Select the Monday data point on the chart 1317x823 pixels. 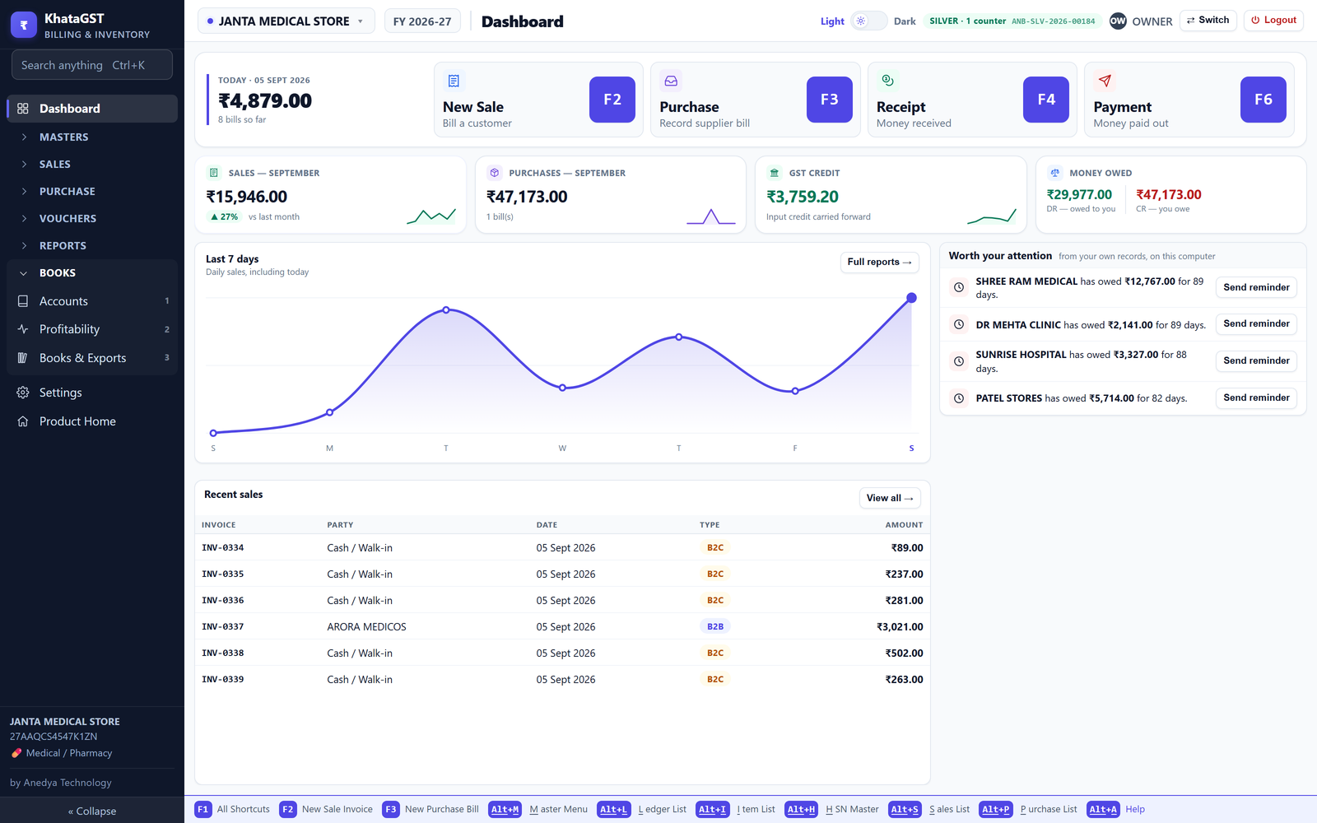click(330, 412)
